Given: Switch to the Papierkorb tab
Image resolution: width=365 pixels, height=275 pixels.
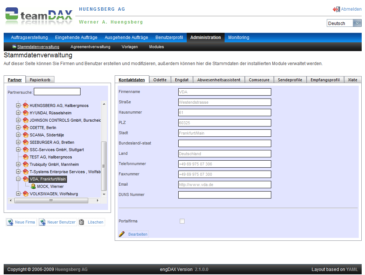Looking at the screenshot, I should click(x=40, y=80).
